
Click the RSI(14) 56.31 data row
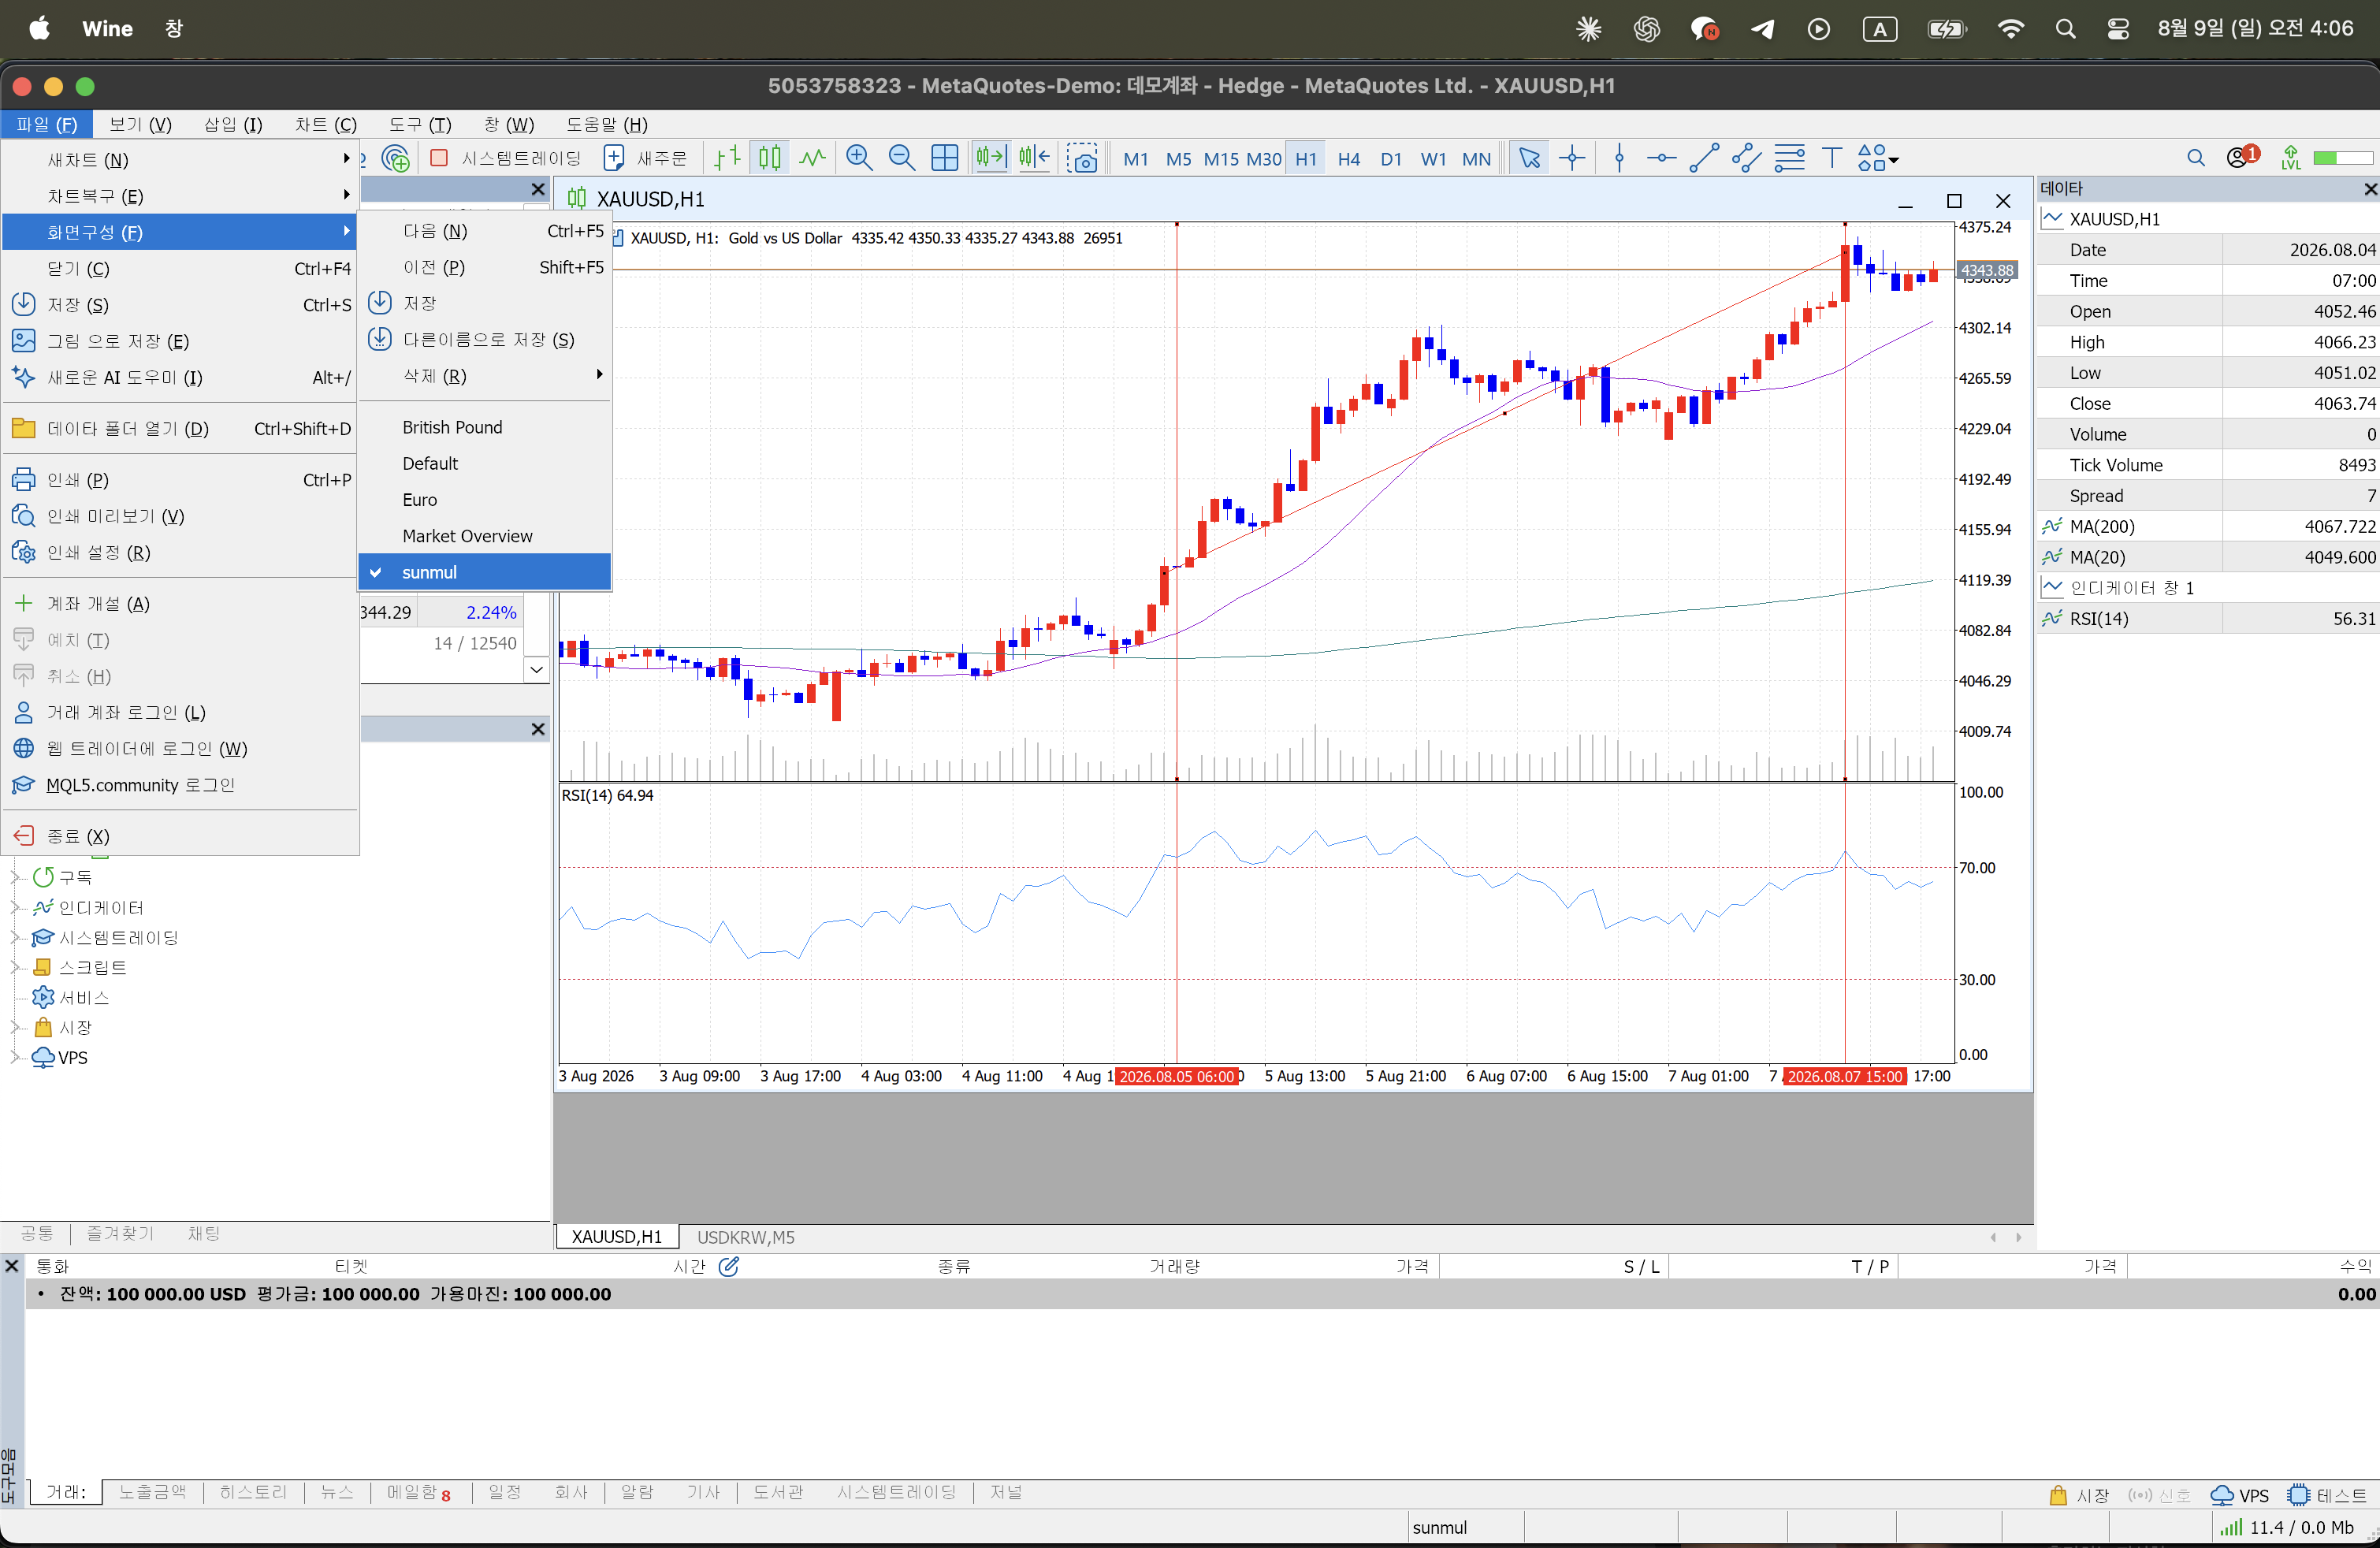coord(2208,618)
